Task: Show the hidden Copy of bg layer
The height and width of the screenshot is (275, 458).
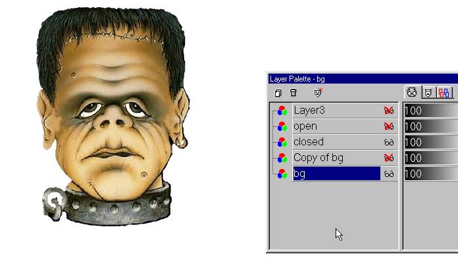Action: click(x=389, y=158)
